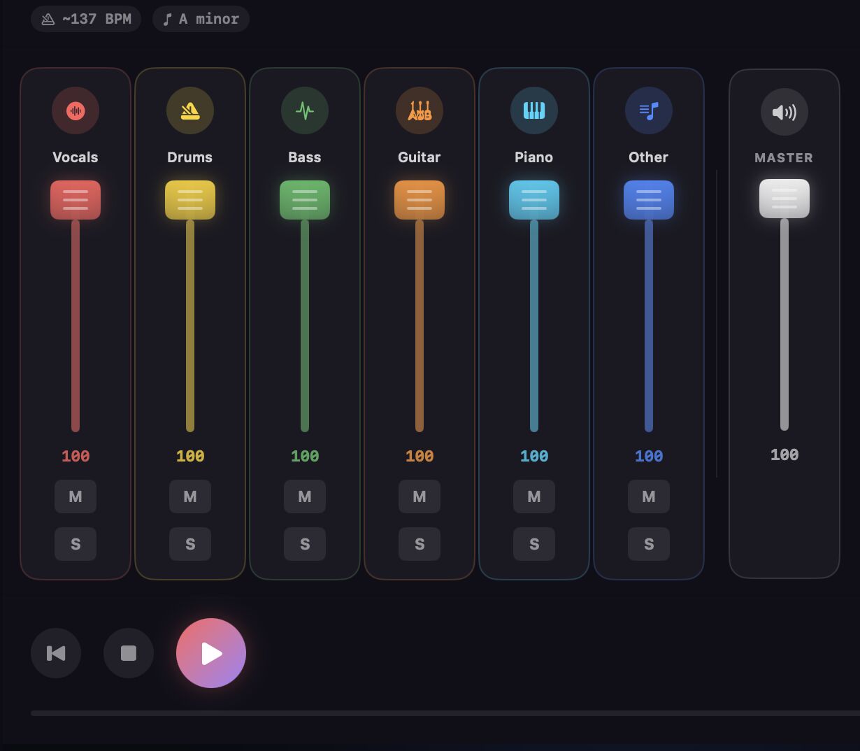Click the A minor key text
The height and width of the screenshot is (751, 860).
click(x=209, y=19)
